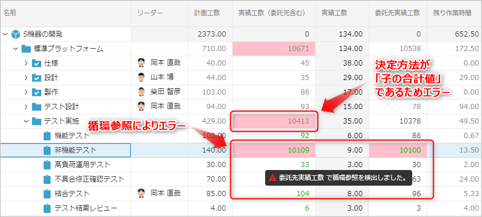
Task: Expand the 設計 row
Action: pos(26,78)
